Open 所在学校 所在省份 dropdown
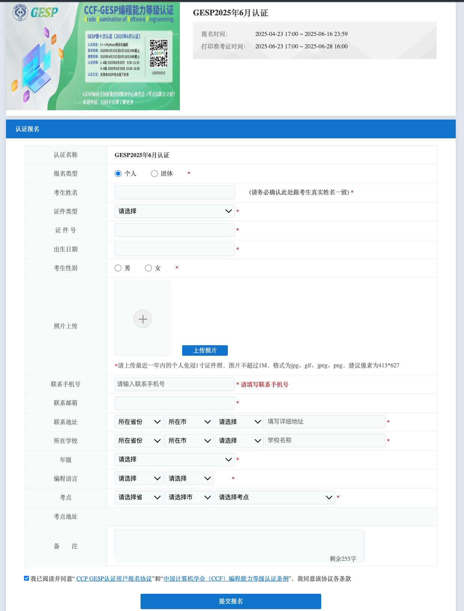This screenshot has height=611, width=464. 139,440
